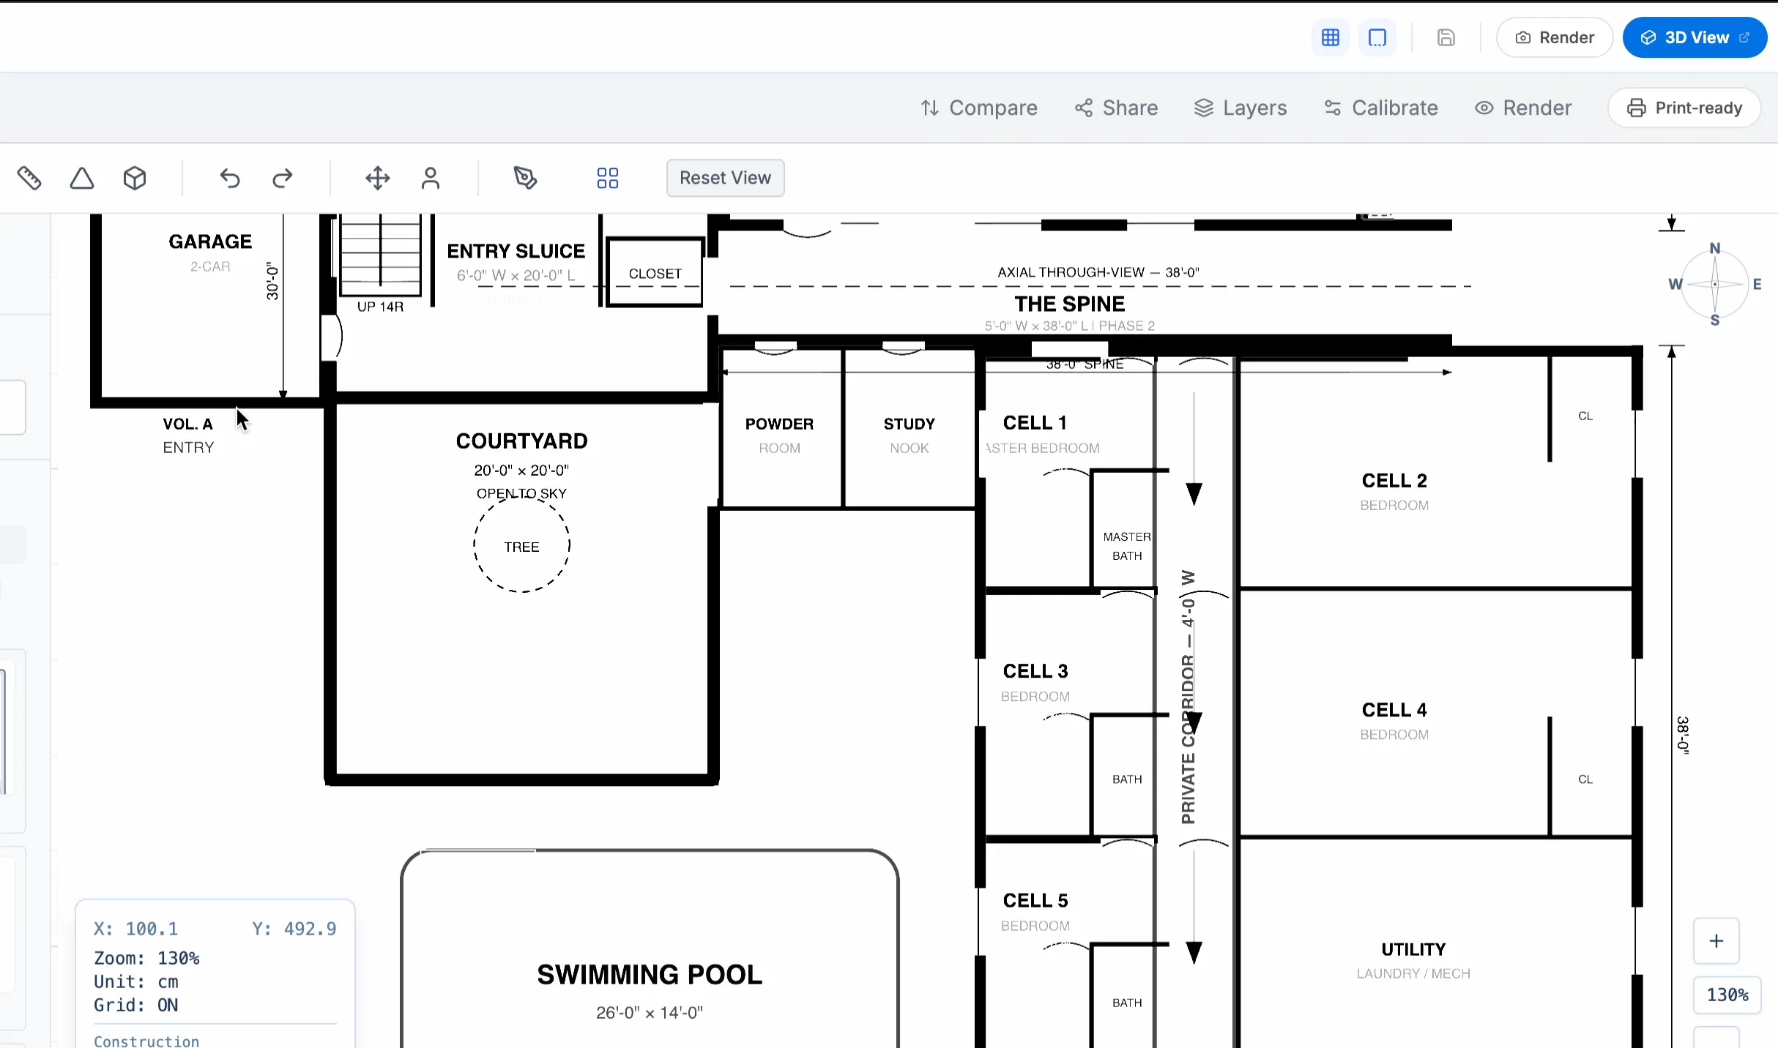Toggle the grid view button
The width and height of the screenshot is (1778, 1048).
1331,37
